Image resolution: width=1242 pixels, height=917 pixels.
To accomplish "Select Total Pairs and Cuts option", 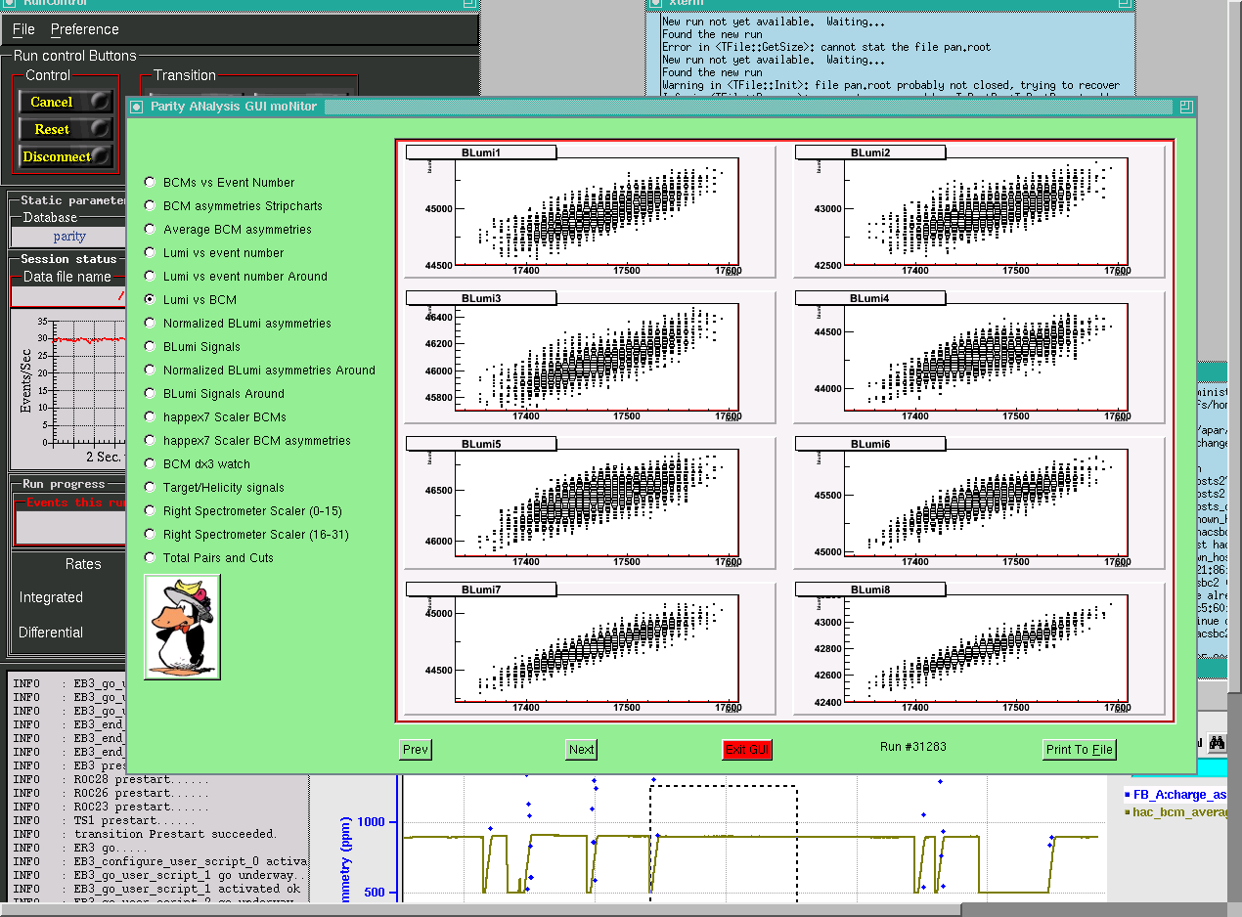I will (150, 557).
